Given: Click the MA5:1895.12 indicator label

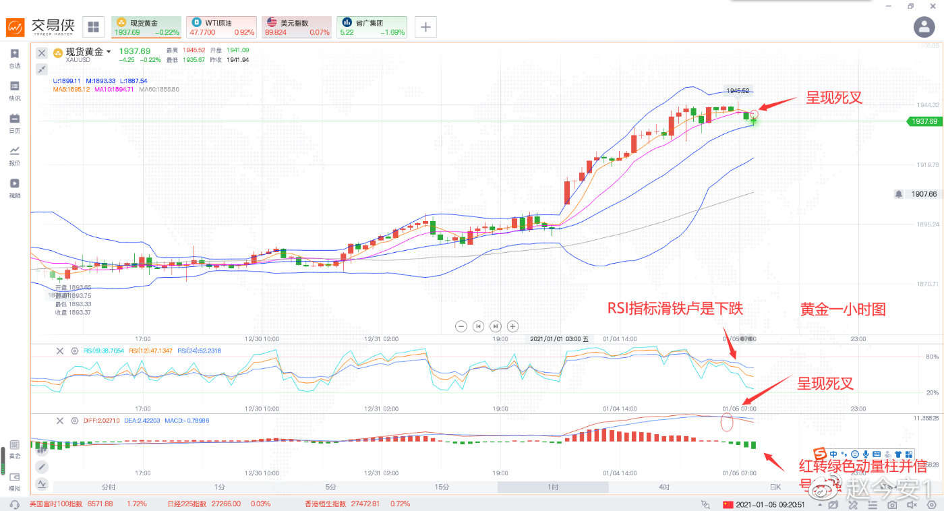Looking at the screenshot, I should pyautogui.click(x=71, y=89).
